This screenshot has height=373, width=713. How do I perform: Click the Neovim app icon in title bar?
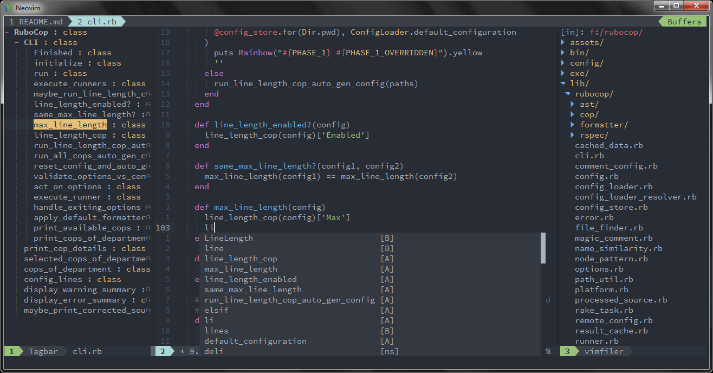tap(8, 8)
